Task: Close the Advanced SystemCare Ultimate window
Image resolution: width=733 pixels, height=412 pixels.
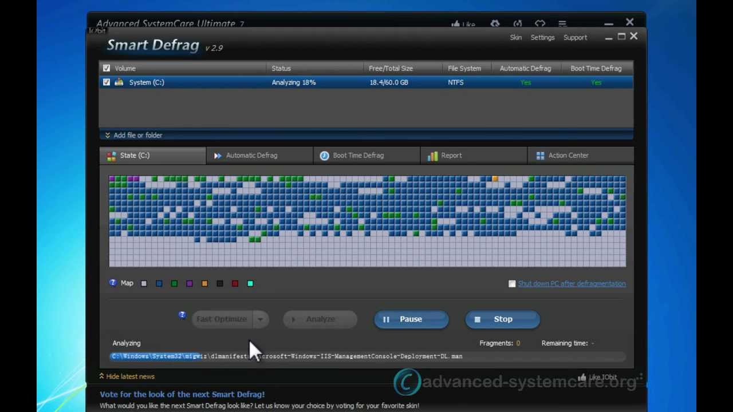Action: coord(630,23)
